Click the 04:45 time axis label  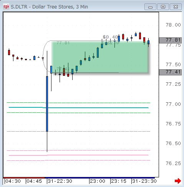(34, 181)
